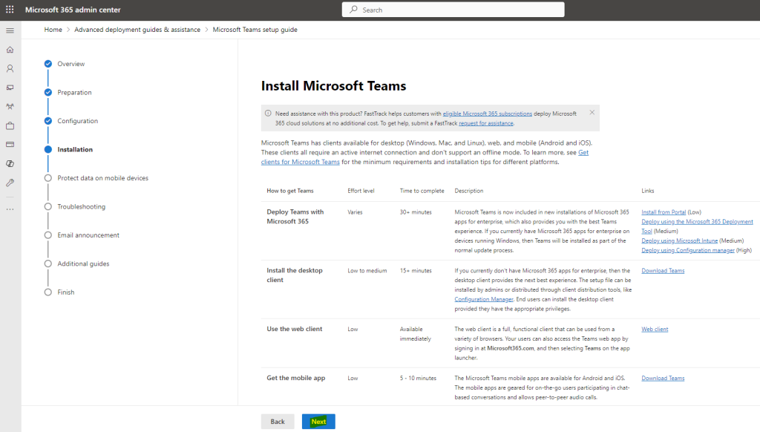Go to Home via sidebar house icon
760x432 pixels.
10,50
